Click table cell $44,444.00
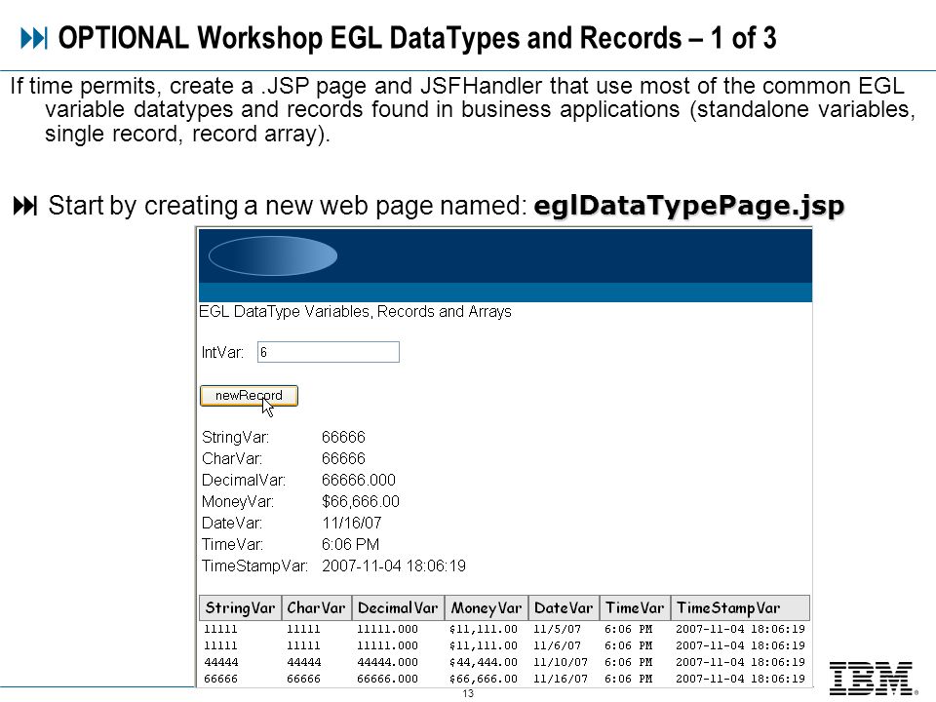Image resolution: width=936 pixels, height=702 pixels. [x=483, y=663]
